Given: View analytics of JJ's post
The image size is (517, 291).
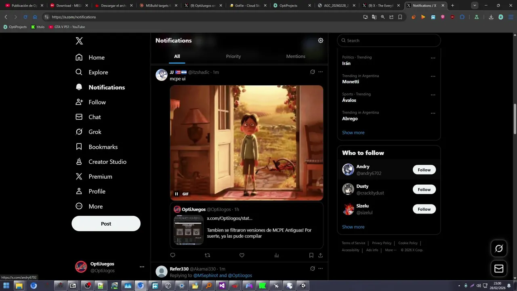Looking at the screenshot, I should (x=277, y=255).
